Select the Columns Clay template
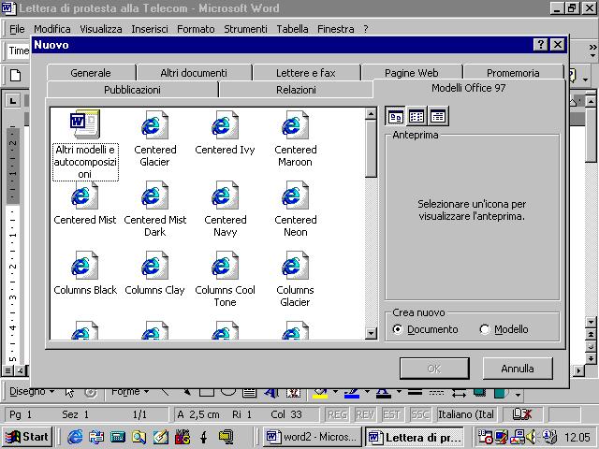Viewport: 599px width, 449px height. [x=154, y=273]
